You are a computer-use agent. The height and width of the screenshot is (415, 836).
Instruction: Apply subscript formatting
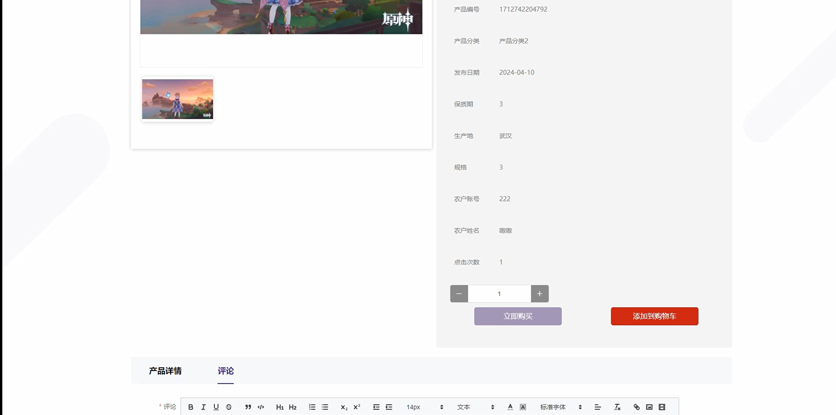point(344,407)
